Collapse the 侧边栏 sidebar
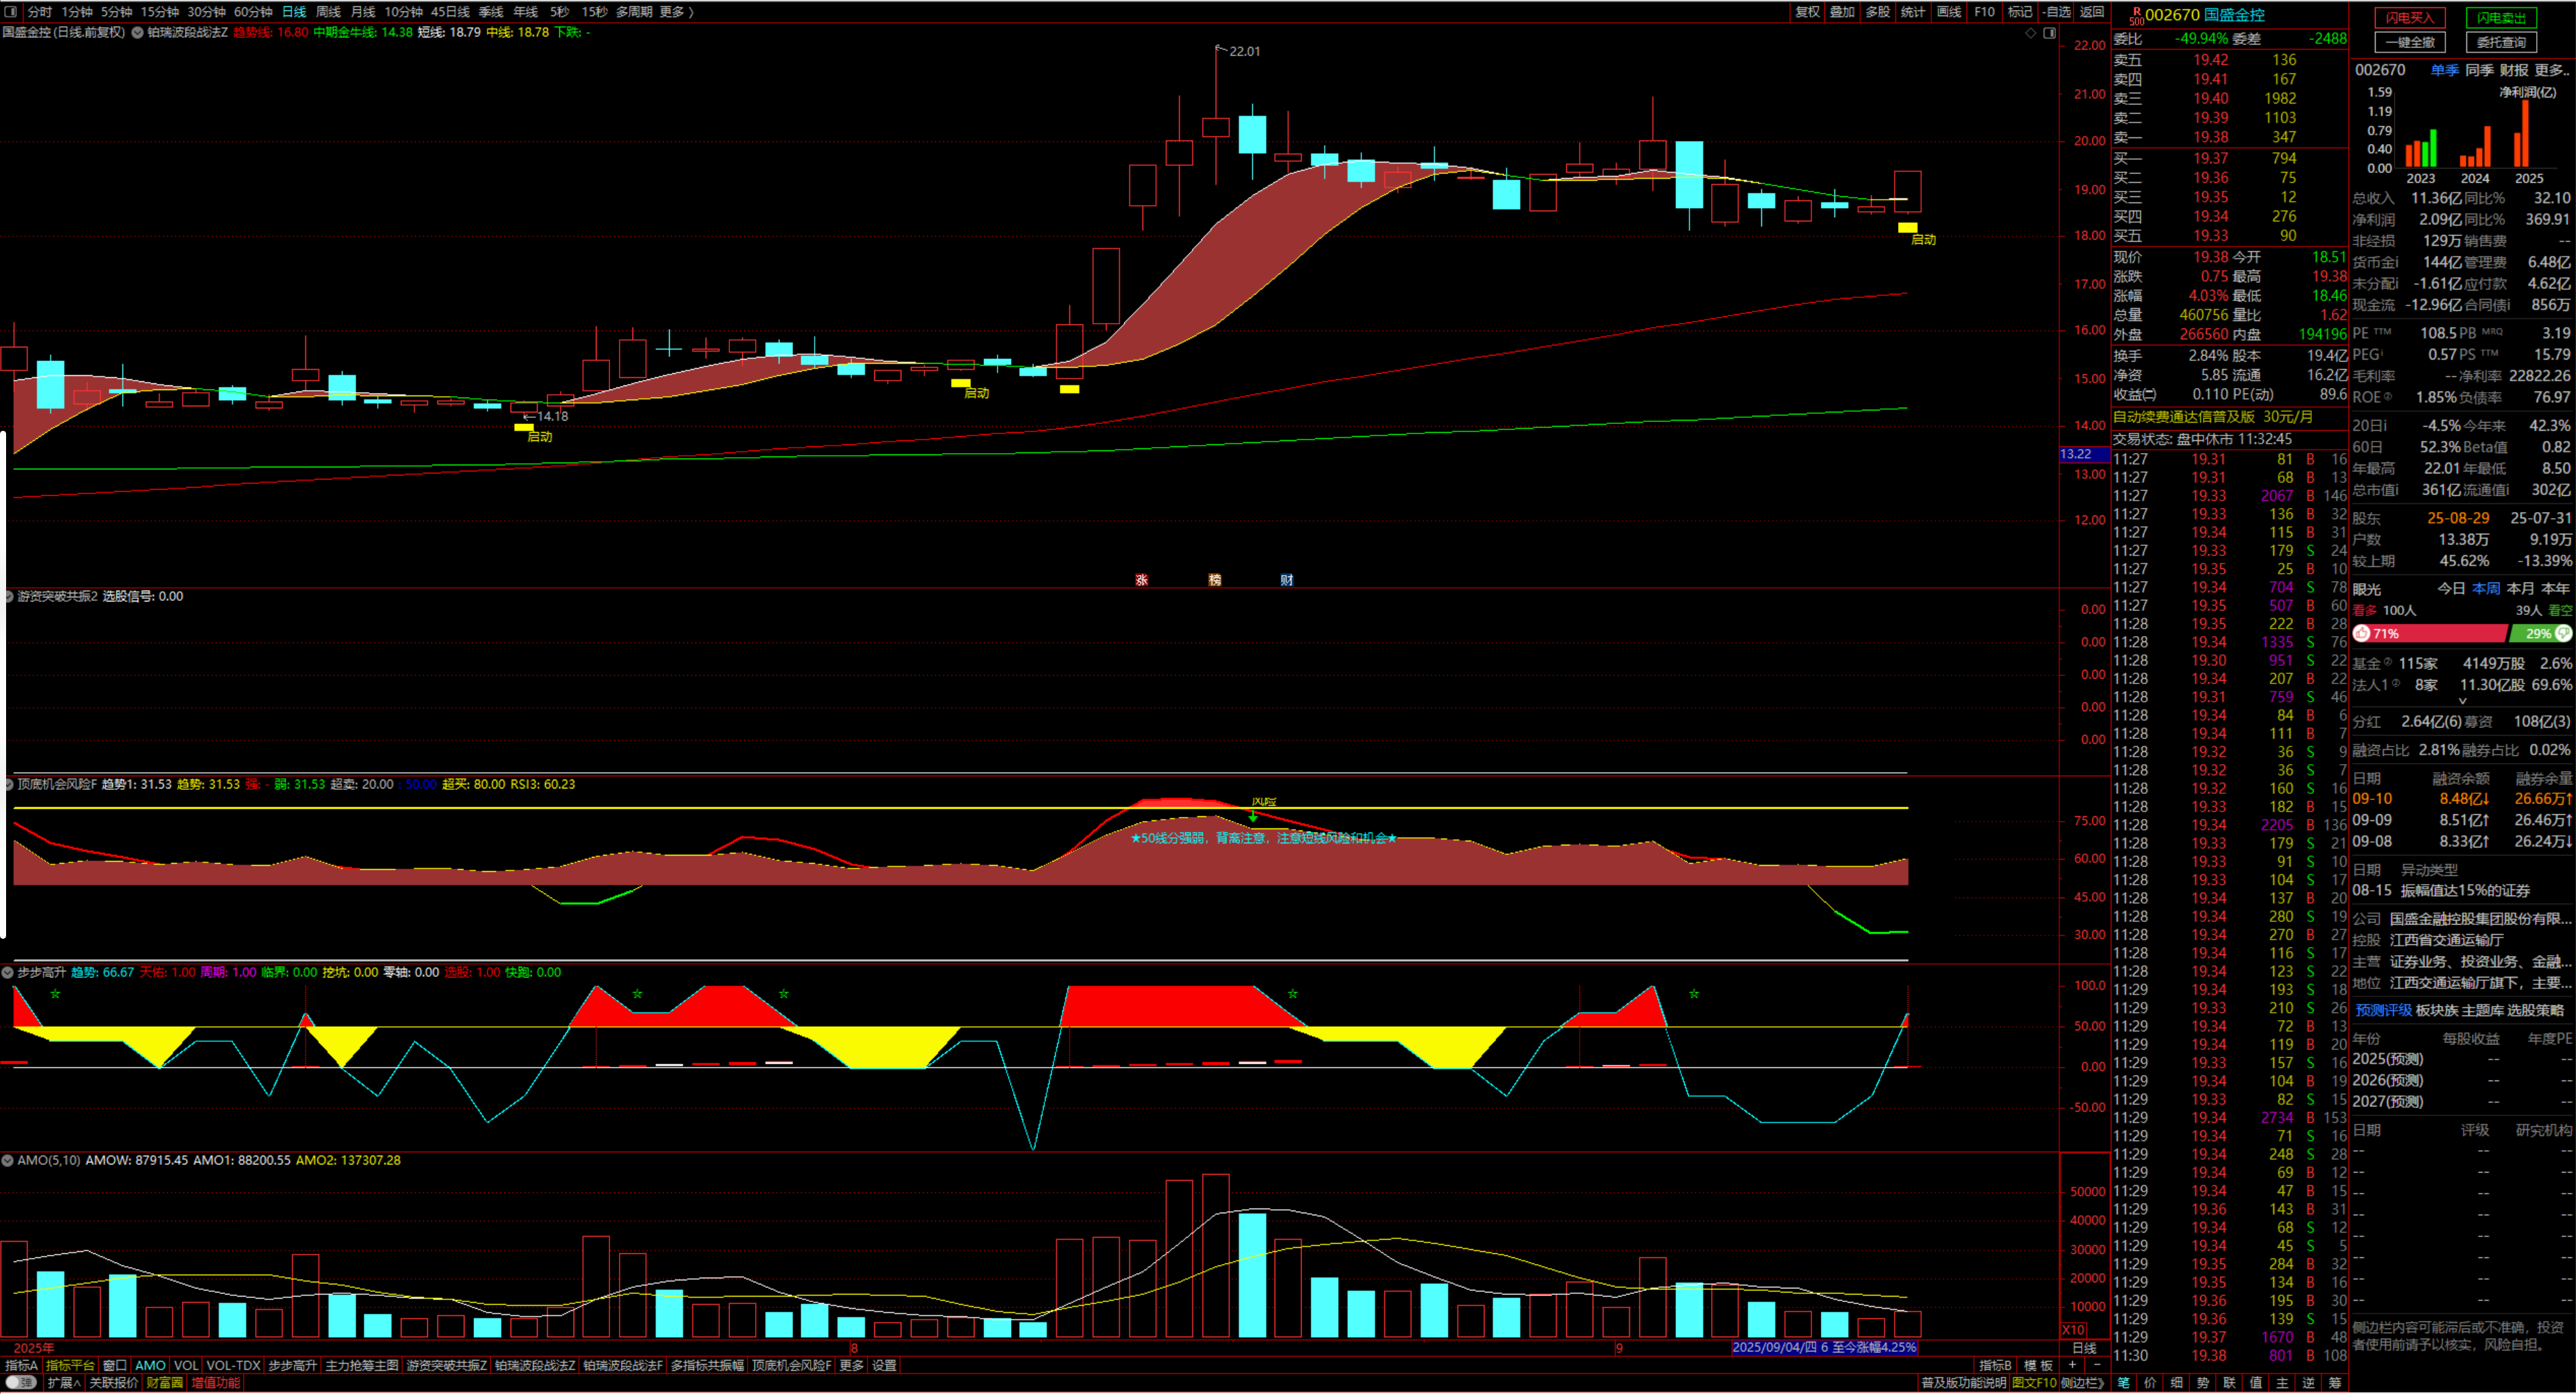Image resolution: width=2576 pixels, height=1394 pixels. tap(2082, 1383)
